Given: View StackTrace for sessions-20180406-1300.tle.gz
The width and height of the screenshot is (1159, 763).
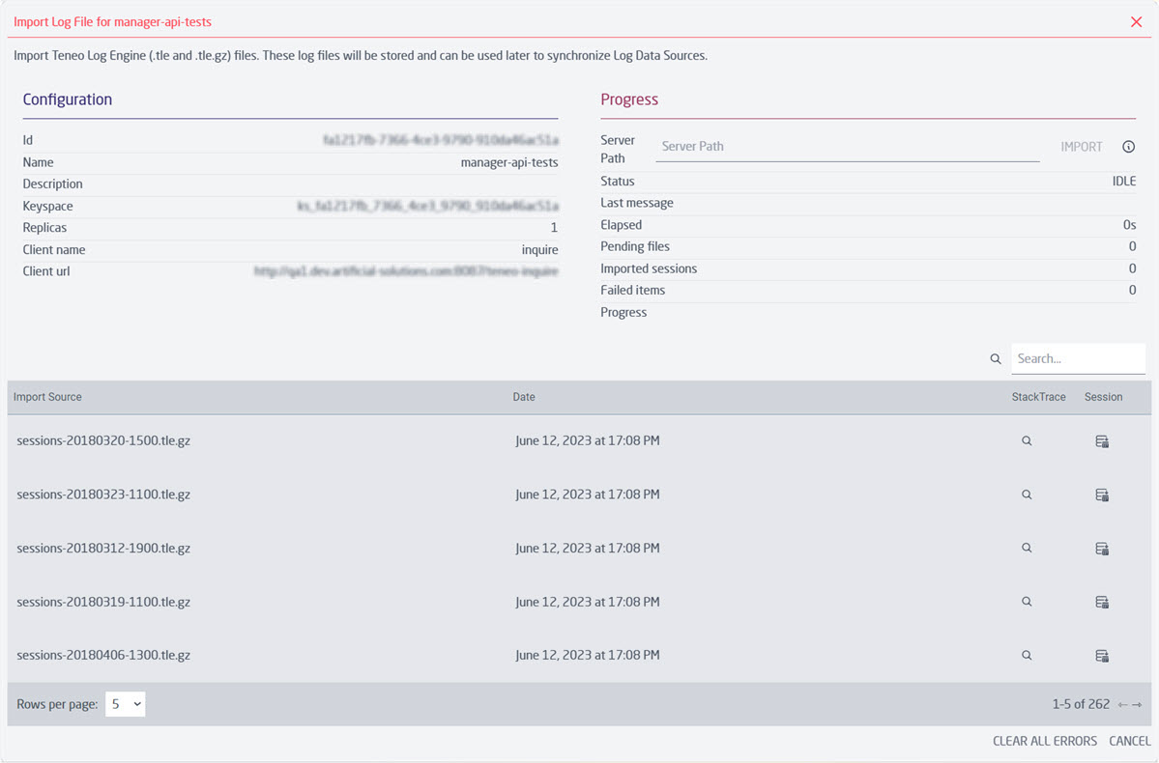Looking at the screenshot, I should [x=1026, y=655].
